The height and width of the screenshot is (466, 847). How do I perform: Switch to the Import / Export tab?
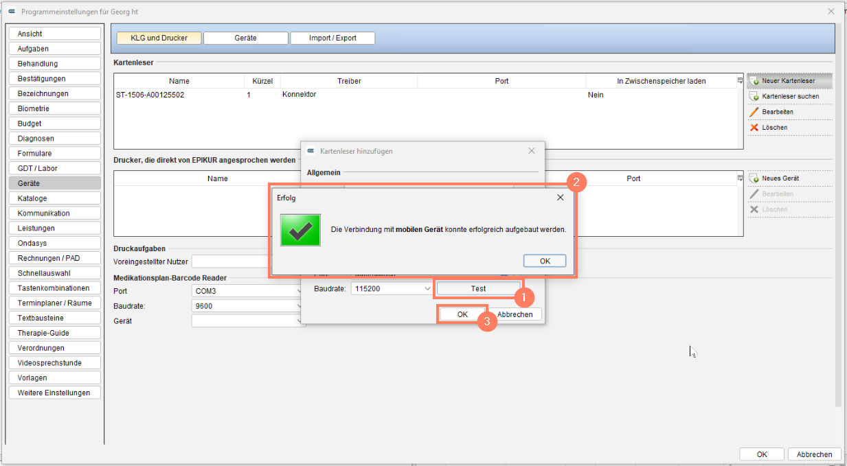[x=332, y=38]
